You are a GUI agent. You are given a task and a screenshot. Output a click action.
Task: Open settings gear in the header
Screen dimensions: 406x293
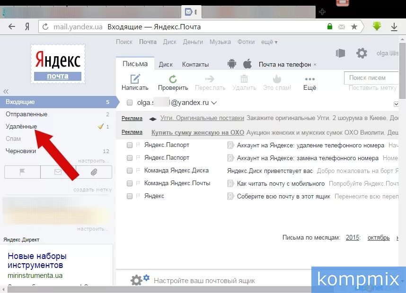tap(362, 53)
